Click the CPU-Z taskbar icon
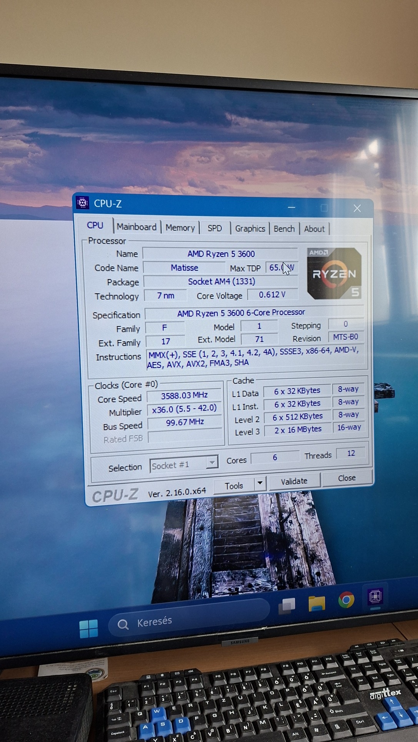Screen dimensions: 418x742 tap(375, 596)
